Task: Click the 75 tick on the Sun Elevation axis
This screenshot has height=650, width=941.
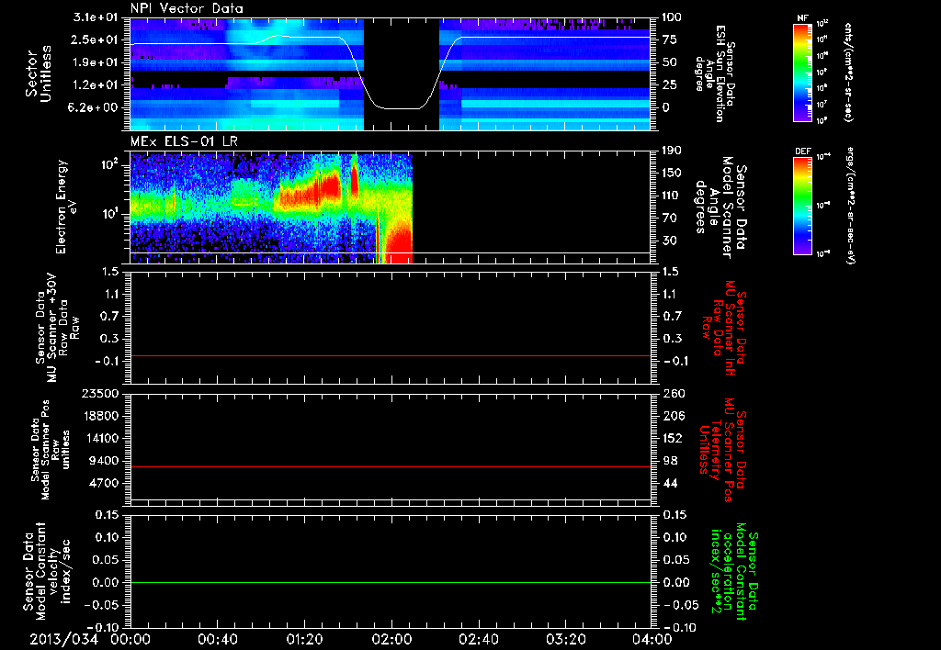Action: [x=671, y=39]
